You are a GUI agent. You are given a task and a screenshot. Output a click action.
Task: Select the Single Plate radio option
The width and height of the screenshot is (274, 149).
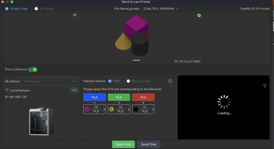(x=7, y=9)
